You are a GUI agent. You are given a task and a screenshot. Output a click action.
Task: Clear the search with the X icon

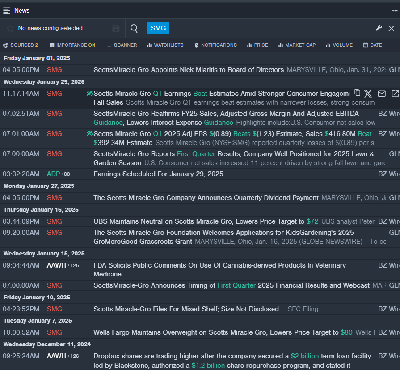(391, 28)
